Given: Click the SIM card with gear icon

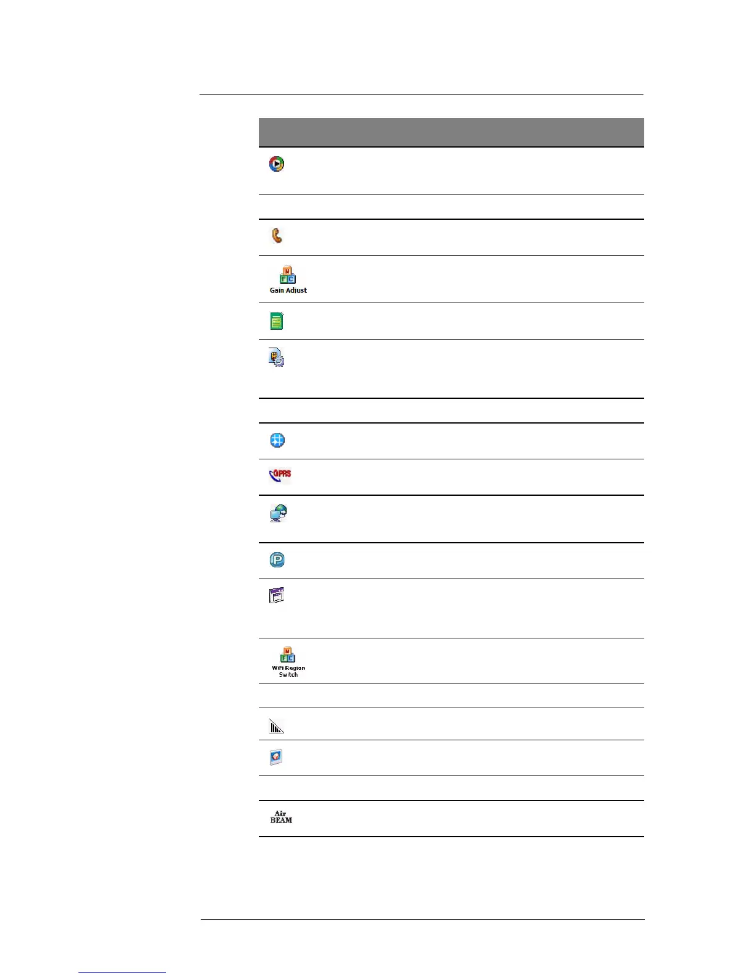Looking at the screenshot, I should pyautogui.click(x=277, y=357).
